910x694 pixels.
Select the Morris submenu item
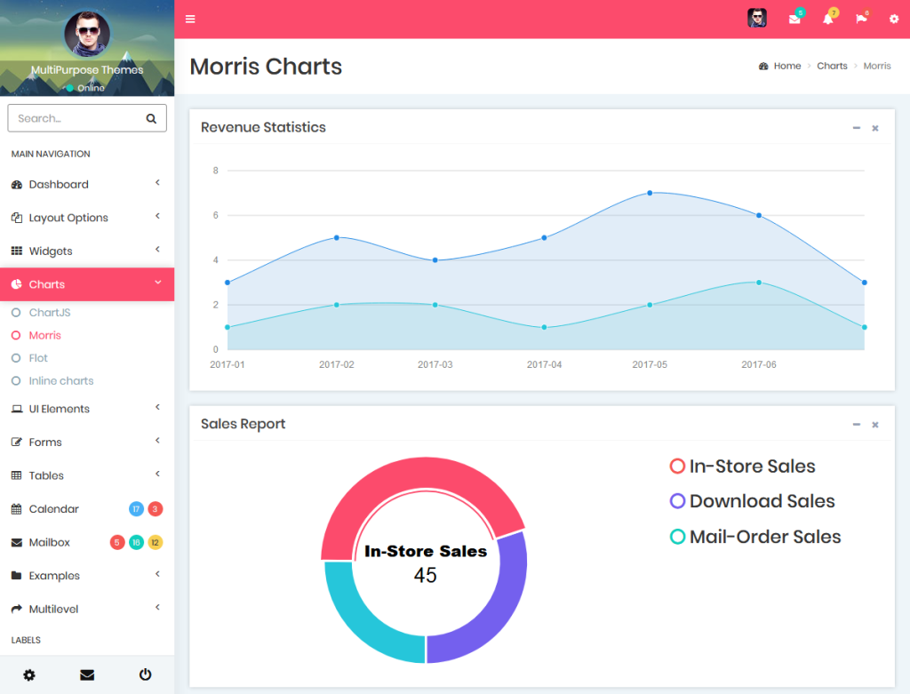point(44,335)
